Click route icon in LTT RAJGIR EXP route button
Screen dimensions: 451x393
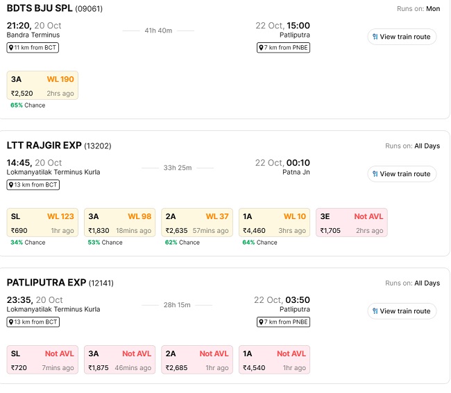375,174
